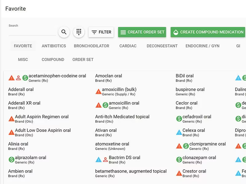Select the DECONGESTANT tab
This screenshot has width=246, height=184.
(162, 46)
